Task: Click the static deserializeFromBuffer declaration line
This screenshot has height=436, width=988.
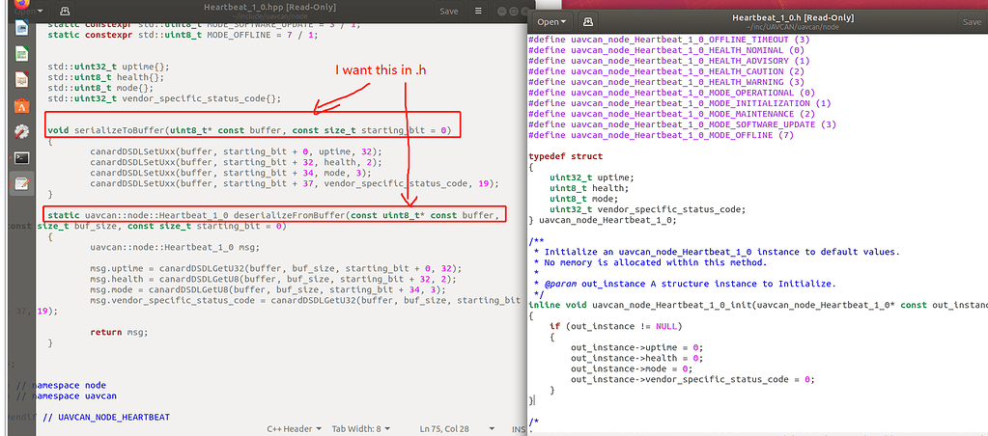Action: pos(273,215)
